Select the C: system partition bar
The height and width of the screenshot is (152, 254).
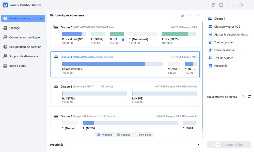(x=113, y=64)
